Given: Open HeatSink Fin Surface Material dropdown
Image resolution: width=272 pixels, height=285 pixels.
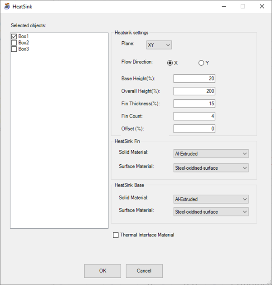Looking at the screenshot, I should point(211,168).
